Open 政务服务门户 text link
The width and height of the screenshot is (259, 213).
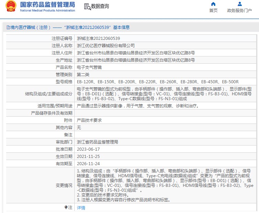239,11
